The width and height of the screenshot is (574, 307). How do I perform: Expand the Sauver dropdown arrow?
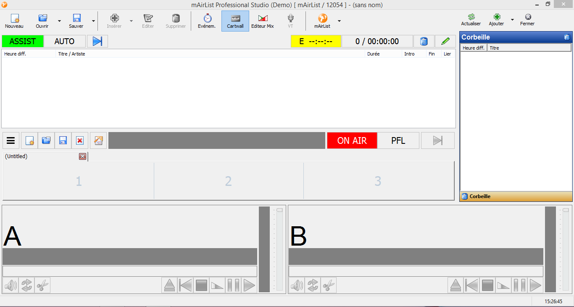tap(93, 21)
